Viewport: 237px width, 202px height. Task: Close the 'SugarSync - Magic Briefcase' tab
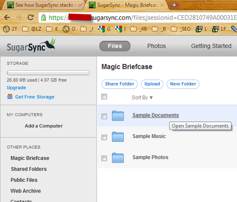point(162,5)
